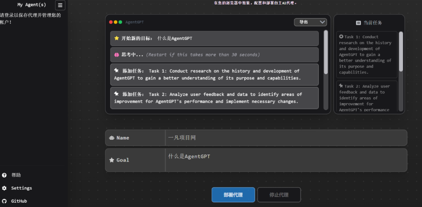Click the star icon of sidebar Task 2

coord(341,86)
